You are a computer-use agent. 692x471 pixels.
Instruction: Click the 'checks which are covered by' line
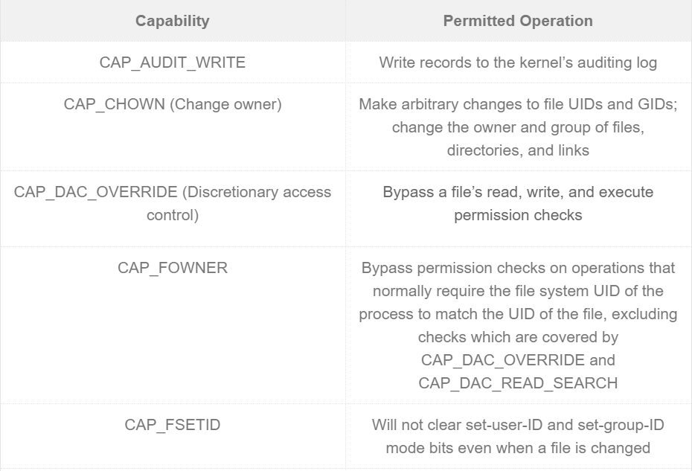click(518, 337)
